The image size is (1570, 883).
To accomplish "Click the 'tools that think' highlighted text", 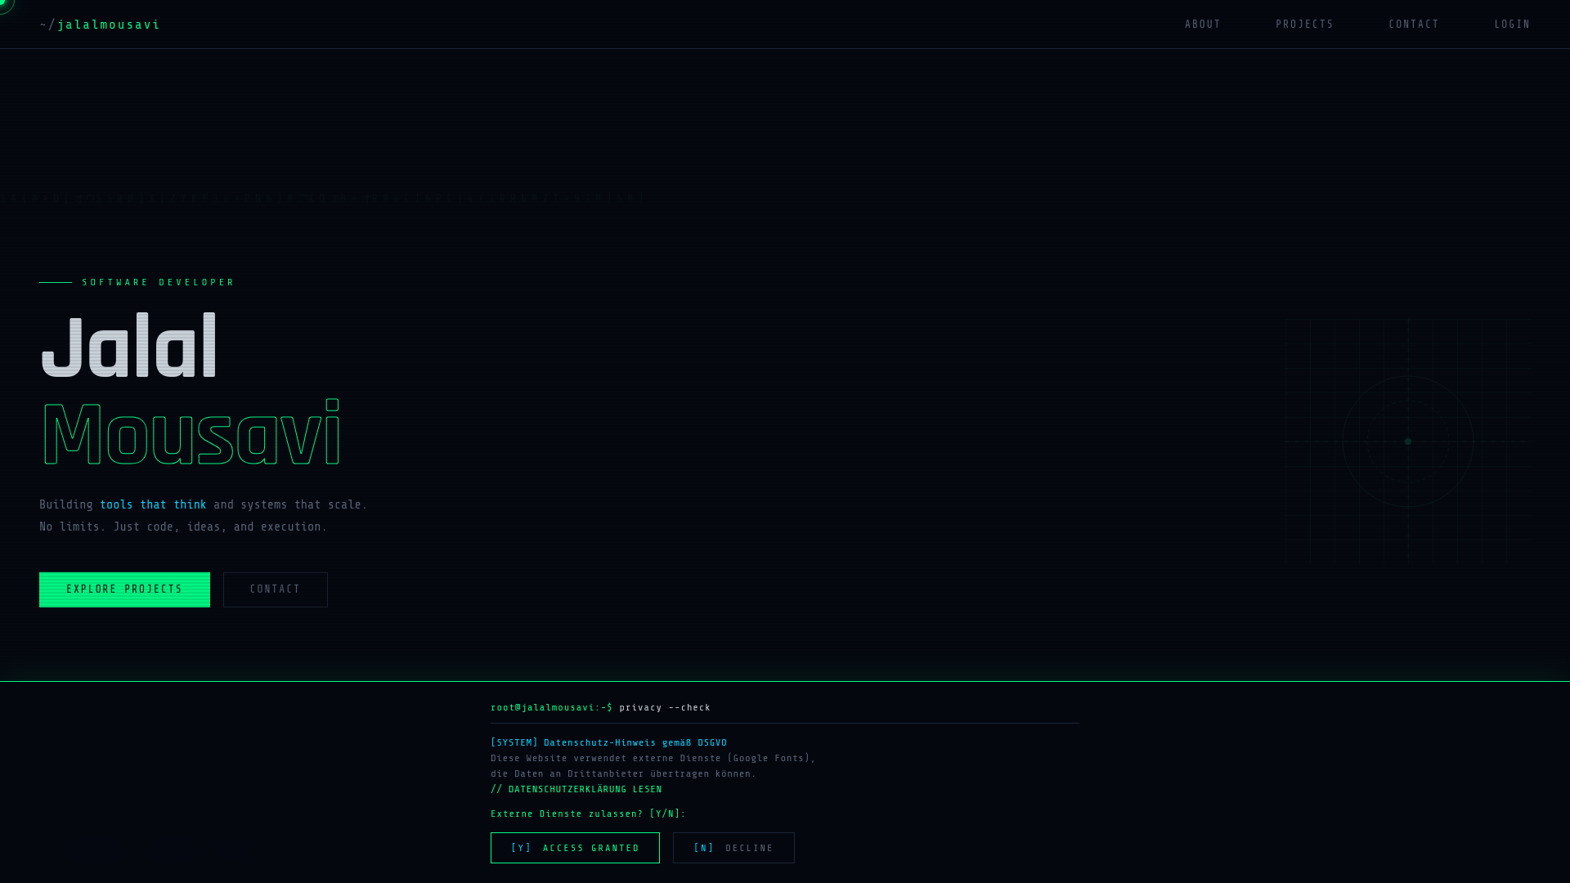I will tap(153, 505).
